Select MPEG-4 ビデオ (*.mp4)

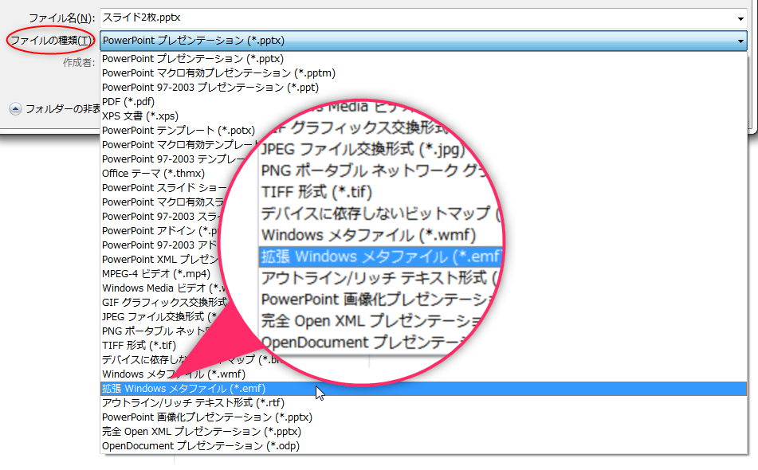pos(156,274)
